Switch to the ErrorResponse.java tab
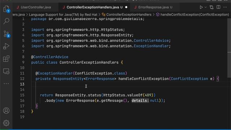 point(155,7)
